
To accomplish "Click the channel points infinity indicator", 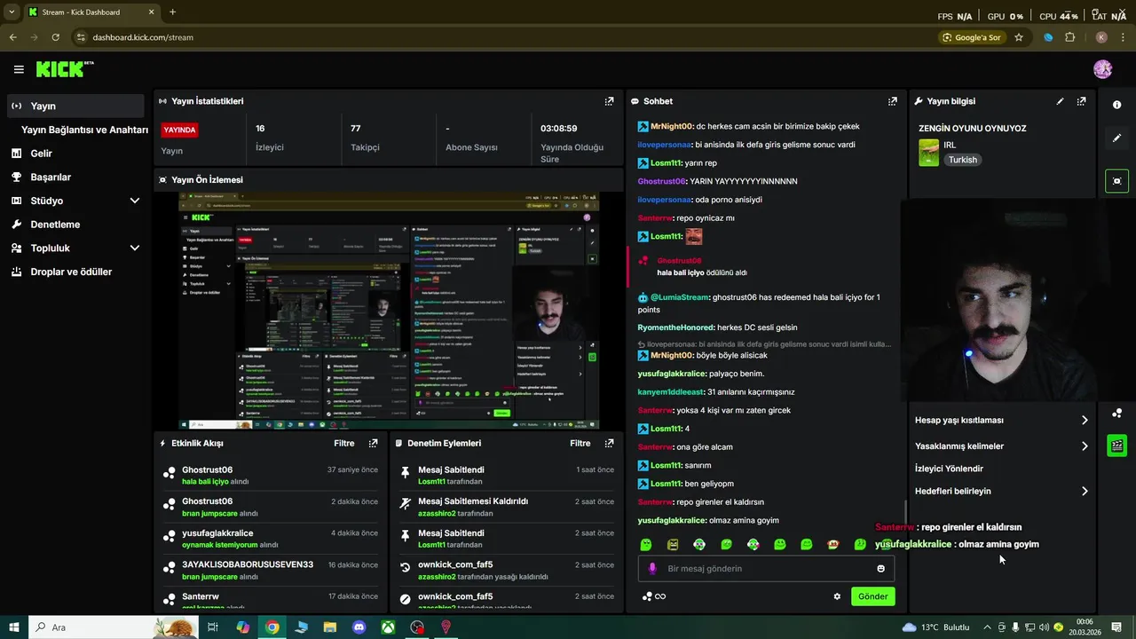I will (654, 596).
